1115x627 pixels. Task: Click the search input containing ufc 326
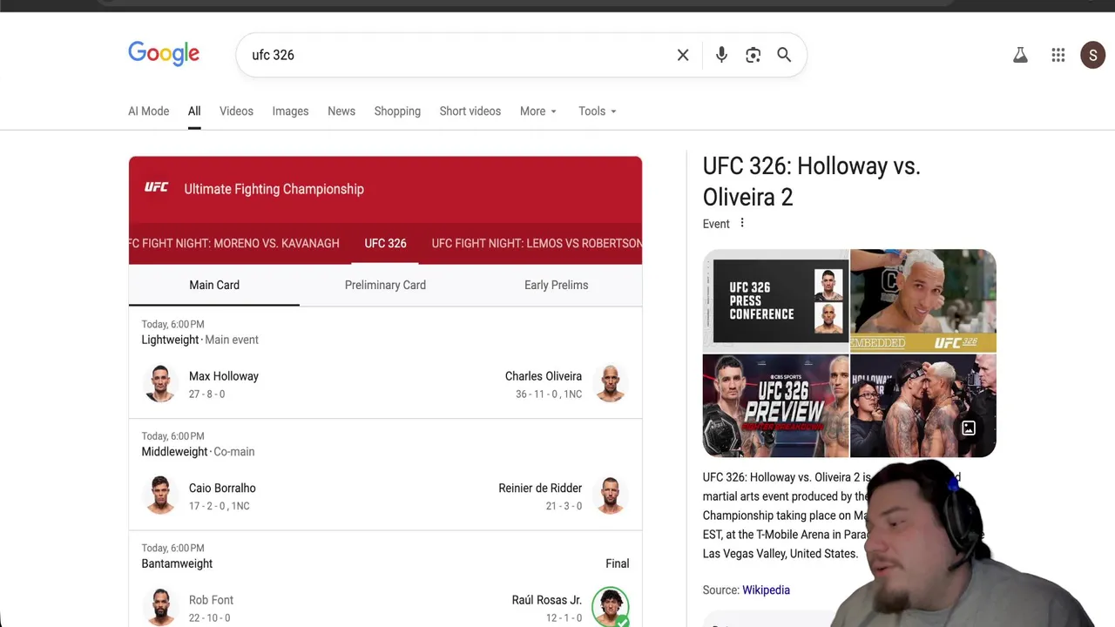pyautogui.click(x=457, y=55)
